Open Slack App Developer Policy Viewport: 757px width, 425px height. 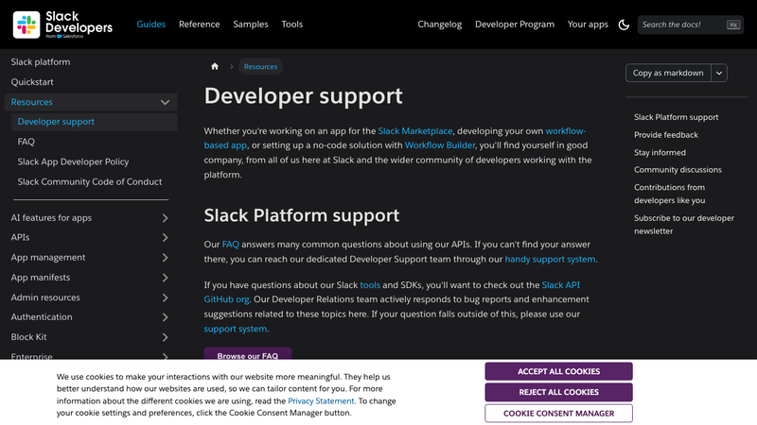[x=73, y=161]
